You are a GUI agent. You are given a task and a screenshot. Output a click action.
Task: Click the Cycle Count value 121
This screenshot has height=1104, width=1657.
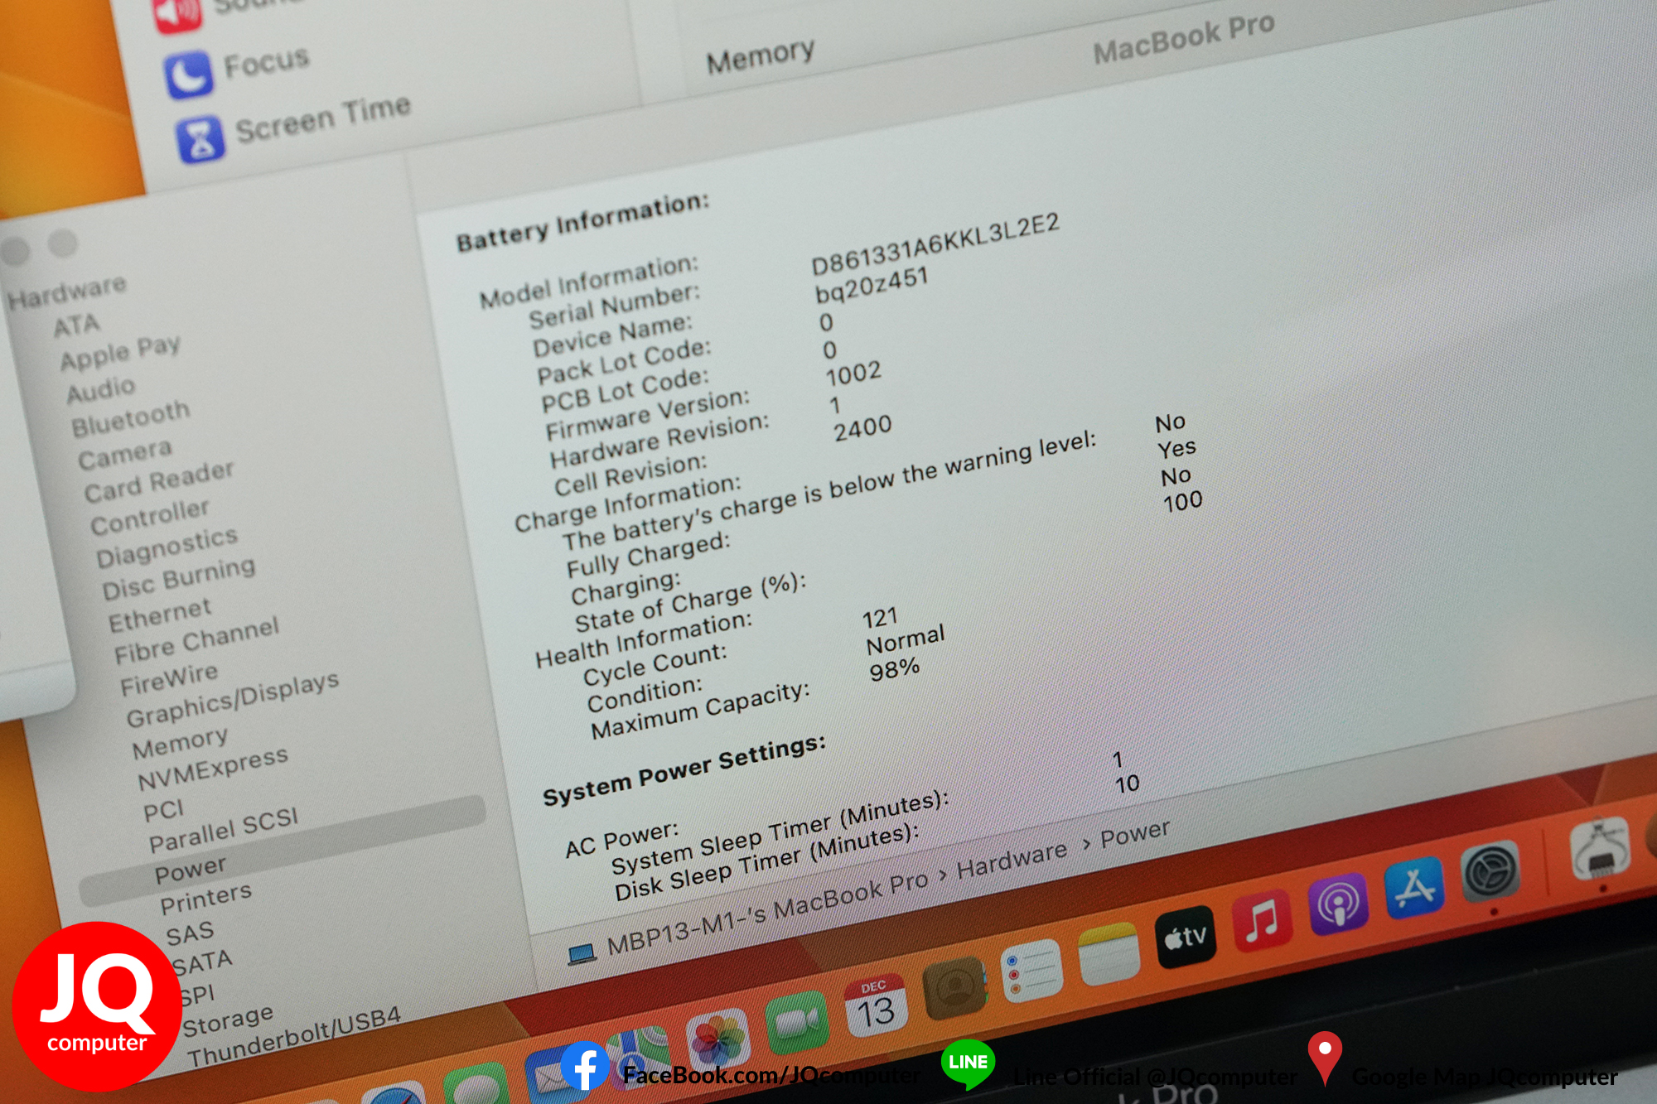(880, 618)
